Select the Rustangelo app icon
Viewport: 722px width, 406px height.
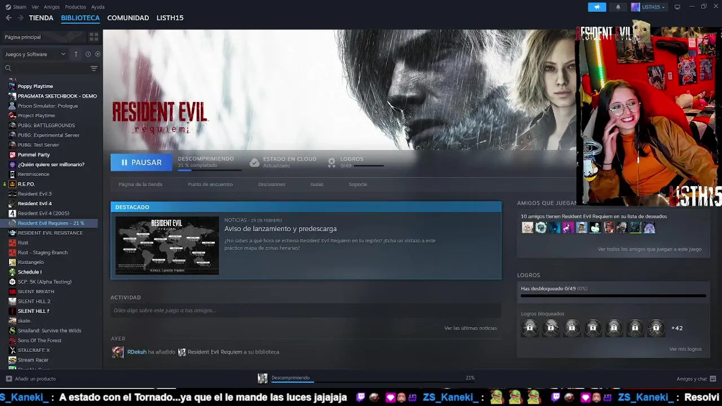pyautogui.click(x=12, y=262)
